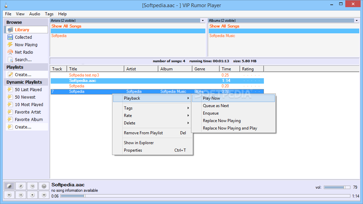Select Remove From Playlist
Screen dimensions: 363x204
[153, 133]
